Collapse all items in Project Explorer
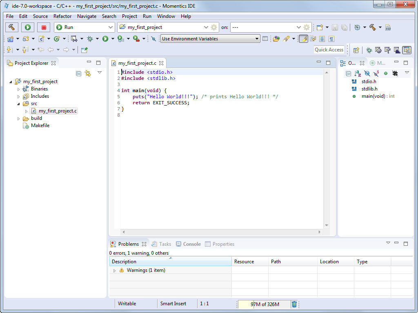This screenshot has height=313, width=418. 78,73
